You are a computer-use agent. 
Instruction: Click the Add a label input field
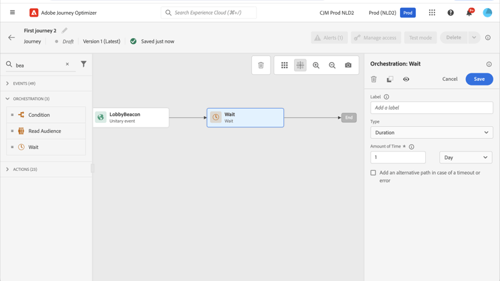(x=431, y=107)
